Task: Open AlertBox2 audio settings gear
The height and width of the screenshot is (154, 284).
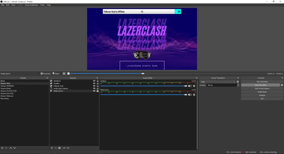Action: click(x=194, y=86)
